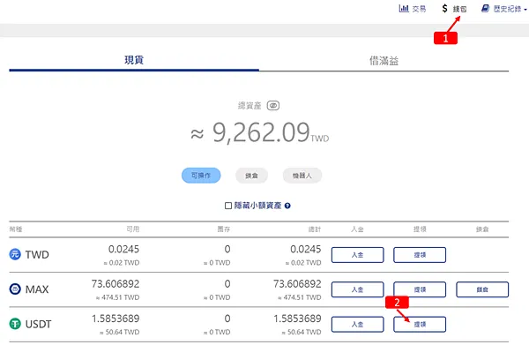
Task: Select the 可操作 filter pill
Action: 201,176
